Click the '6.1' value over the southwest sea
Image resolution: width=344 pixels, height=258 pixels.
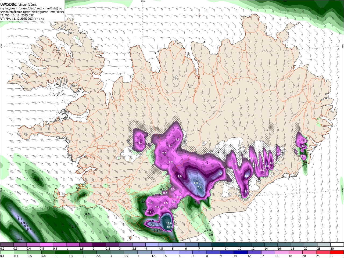click(x=20, y=220)
